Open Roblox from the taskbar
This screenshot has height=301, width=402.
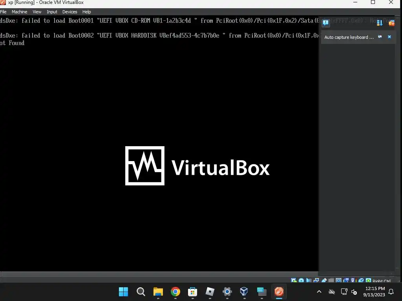tap(210, 292)
